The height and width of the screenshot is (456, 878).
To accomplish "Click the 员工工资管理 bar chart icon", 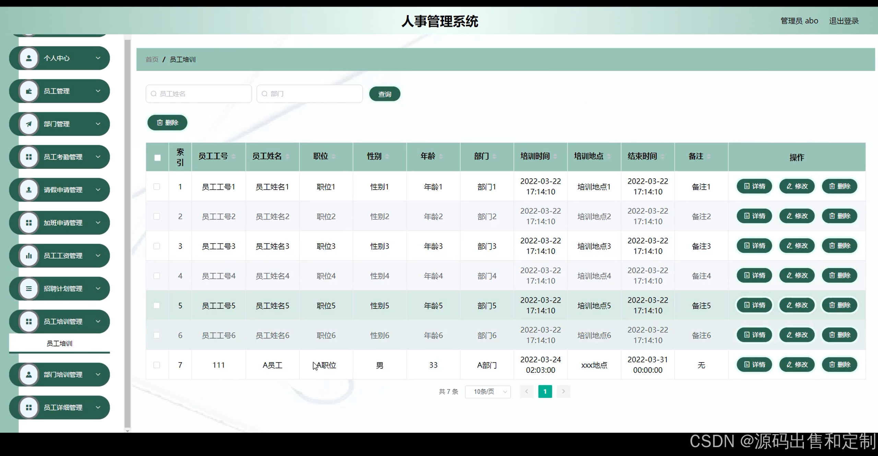I will 29,256.
